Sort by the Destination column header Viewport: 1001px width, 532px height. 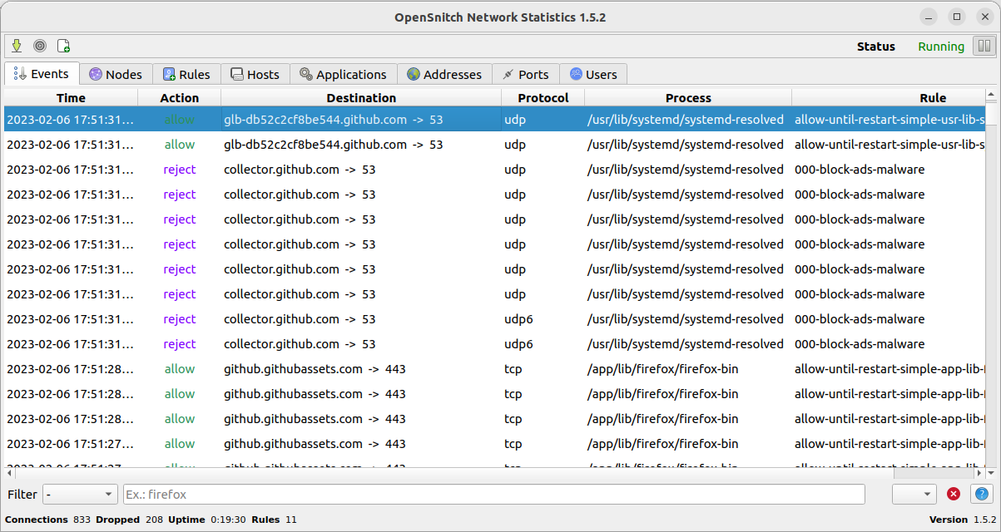(361, 98)
